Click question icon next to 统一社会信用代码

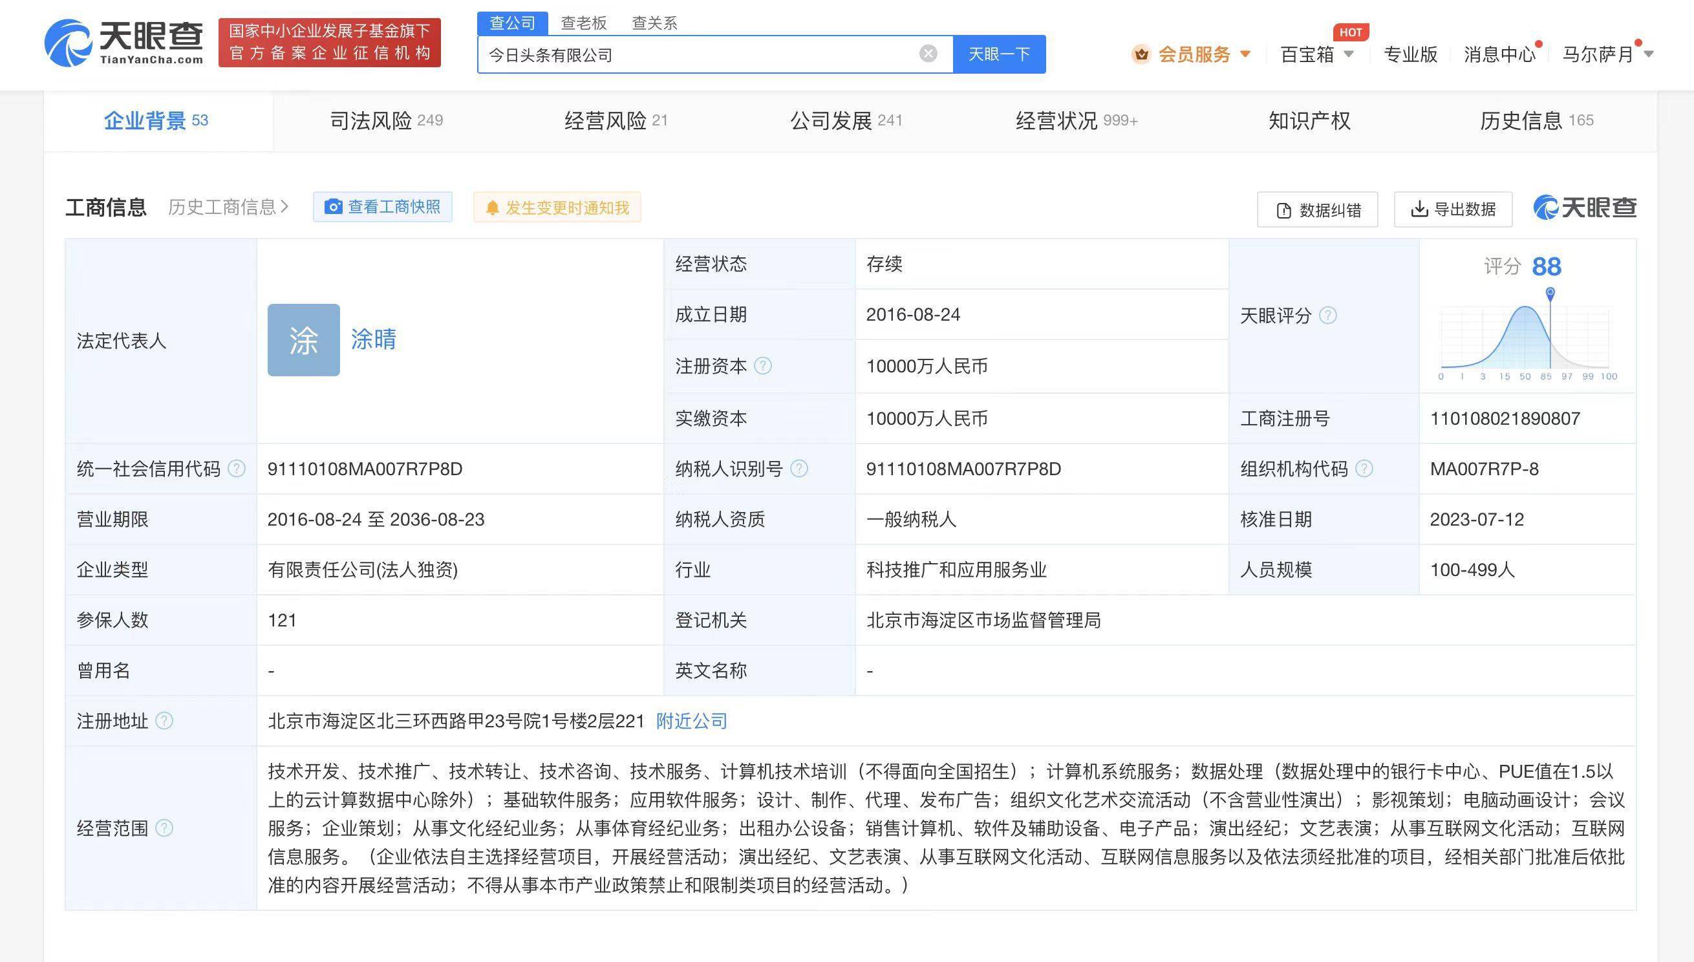(x=237, y=469)
